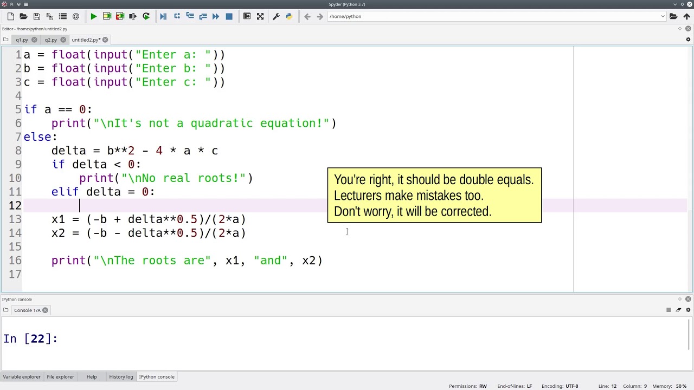Viewport: 694px width, 390px height.
Task: Switch to the Help tab
Action: point(92,376)
